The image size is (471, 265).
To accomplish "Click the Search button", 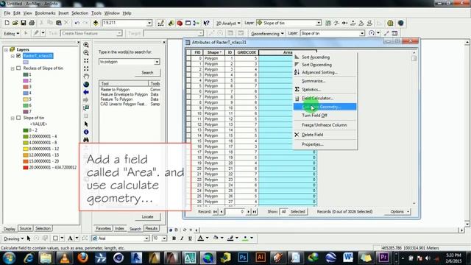I will (x=147, y=72).
